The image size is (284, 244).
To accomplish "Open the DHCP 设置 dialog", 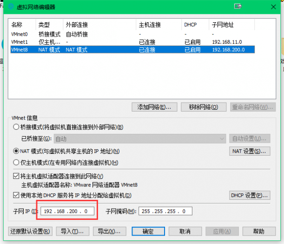I will coord(250,196).
